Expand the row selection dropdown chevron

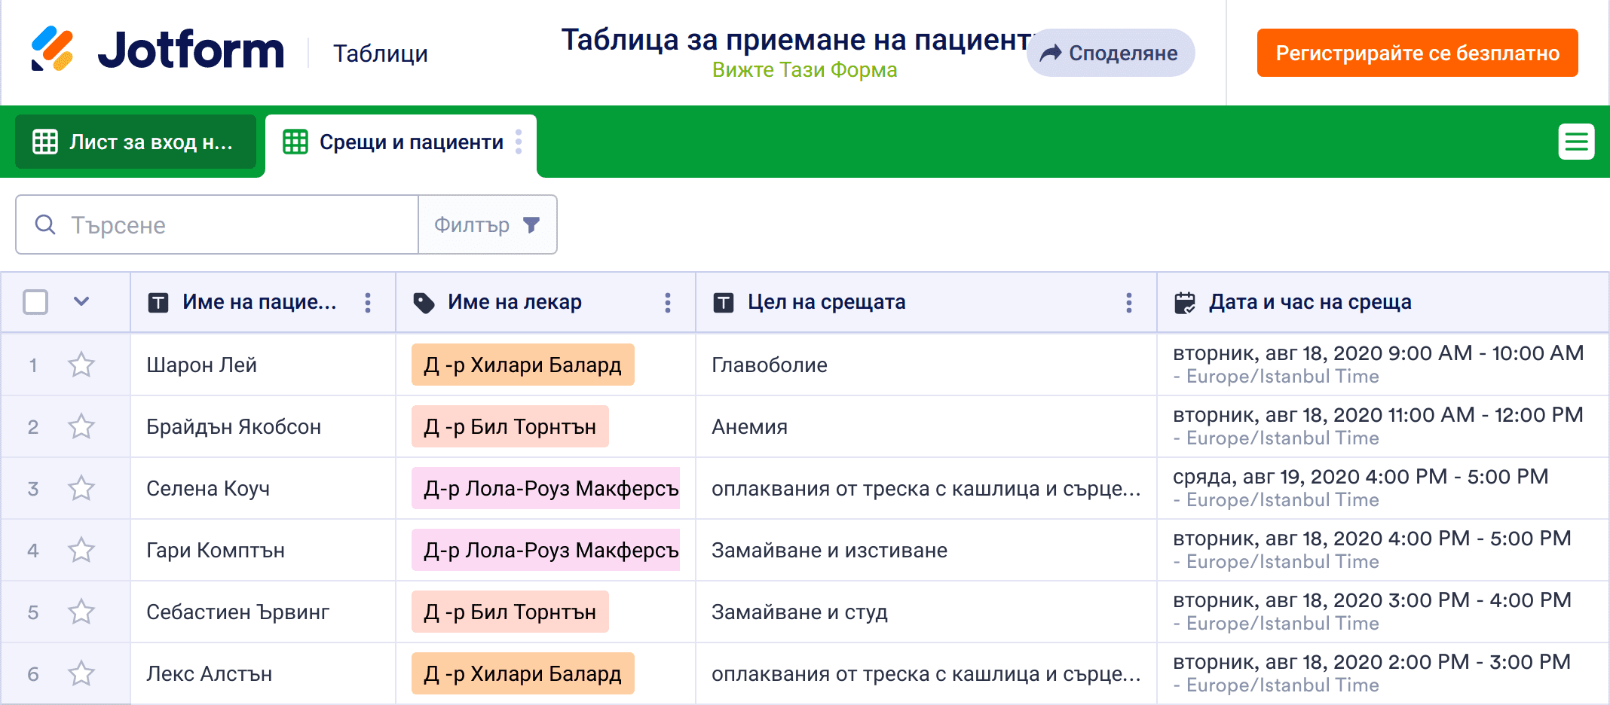[x=81, y=302]
